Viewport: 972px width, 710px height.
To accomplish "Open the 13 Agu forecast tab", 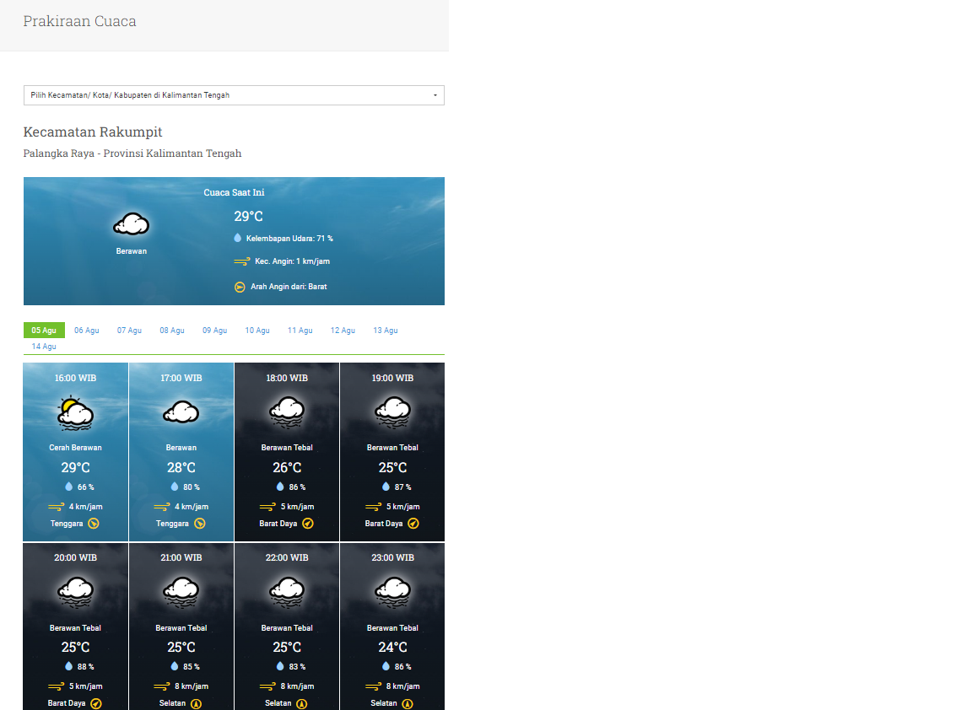I will [386, 331].
